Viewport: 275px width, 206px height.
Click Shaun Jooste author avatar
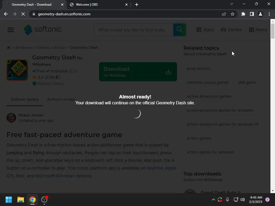[x=11, y=118]
